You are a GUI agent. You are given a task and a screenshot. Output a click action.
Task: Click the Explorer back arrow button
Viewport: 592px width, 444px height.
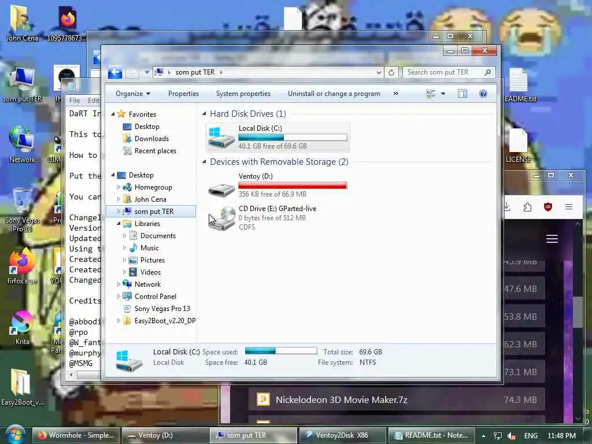pyautogui.click(x=115, y=72)
